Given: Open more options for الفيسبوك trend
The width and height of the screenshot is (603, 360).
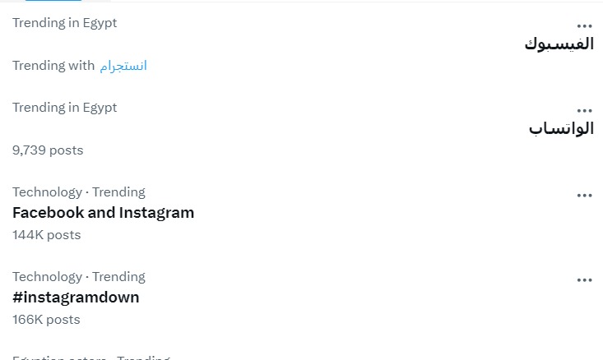Looking at the screenshot, I should coord(584,25).
